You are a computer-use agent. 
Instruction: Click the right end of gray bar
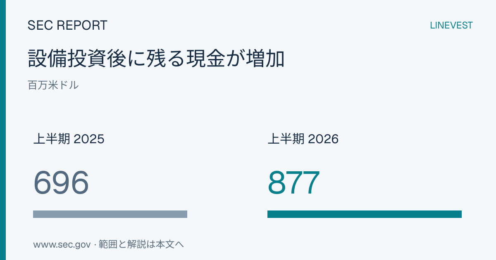coord(184,214)
